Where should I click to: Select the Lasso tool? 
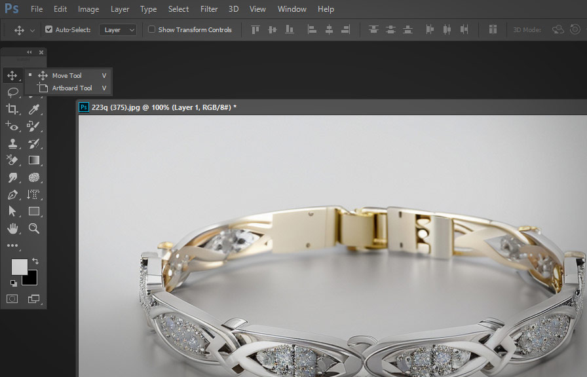pyautogui.click(x=12, y=92)
